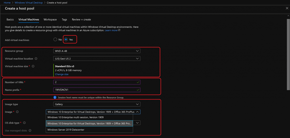This screenshot has width=290, height=138.
Task: Click the Change size link
Action: coord(62,74)
